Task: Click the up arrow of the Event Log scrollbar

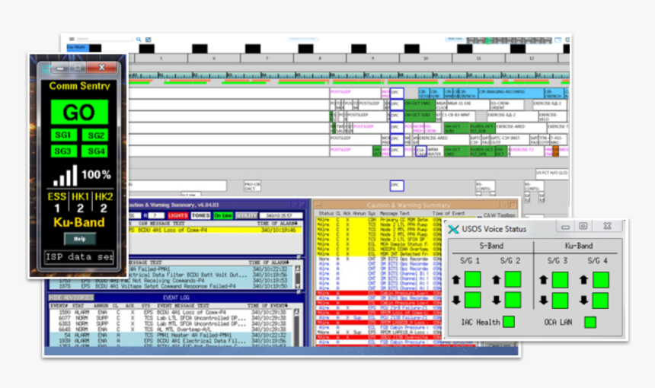Action: pos(296,312)
